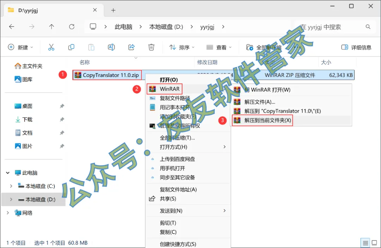Open 图片 quick access folder
Viewport: 381px width, 248px height.
pyautogui.click(x=23, y=146)
